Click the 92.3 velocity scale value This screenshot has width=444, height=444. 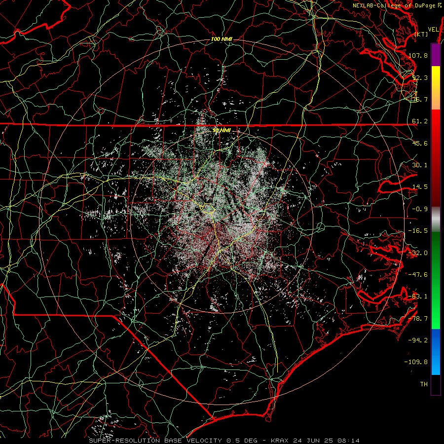[420, 77]
